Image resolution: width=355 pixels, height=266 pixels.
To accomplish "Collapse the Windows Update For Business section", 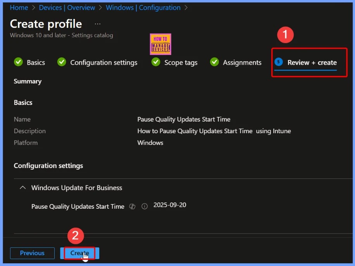I will coord(22,187).
